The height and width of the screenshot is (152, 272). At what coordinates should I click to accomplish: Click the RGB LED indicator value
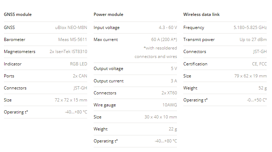click(x=78, y=64)
